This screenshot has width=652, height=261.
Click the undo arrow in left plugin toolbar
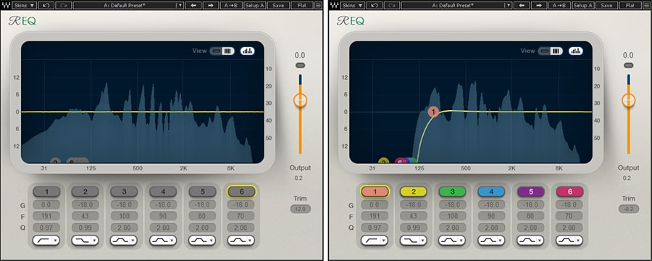[x=46, y=5]
